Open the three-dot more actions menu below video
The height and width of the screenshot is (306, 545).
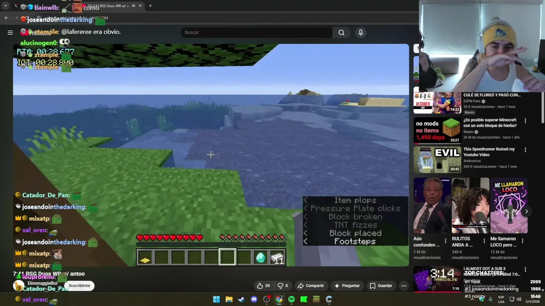[404, 286]
